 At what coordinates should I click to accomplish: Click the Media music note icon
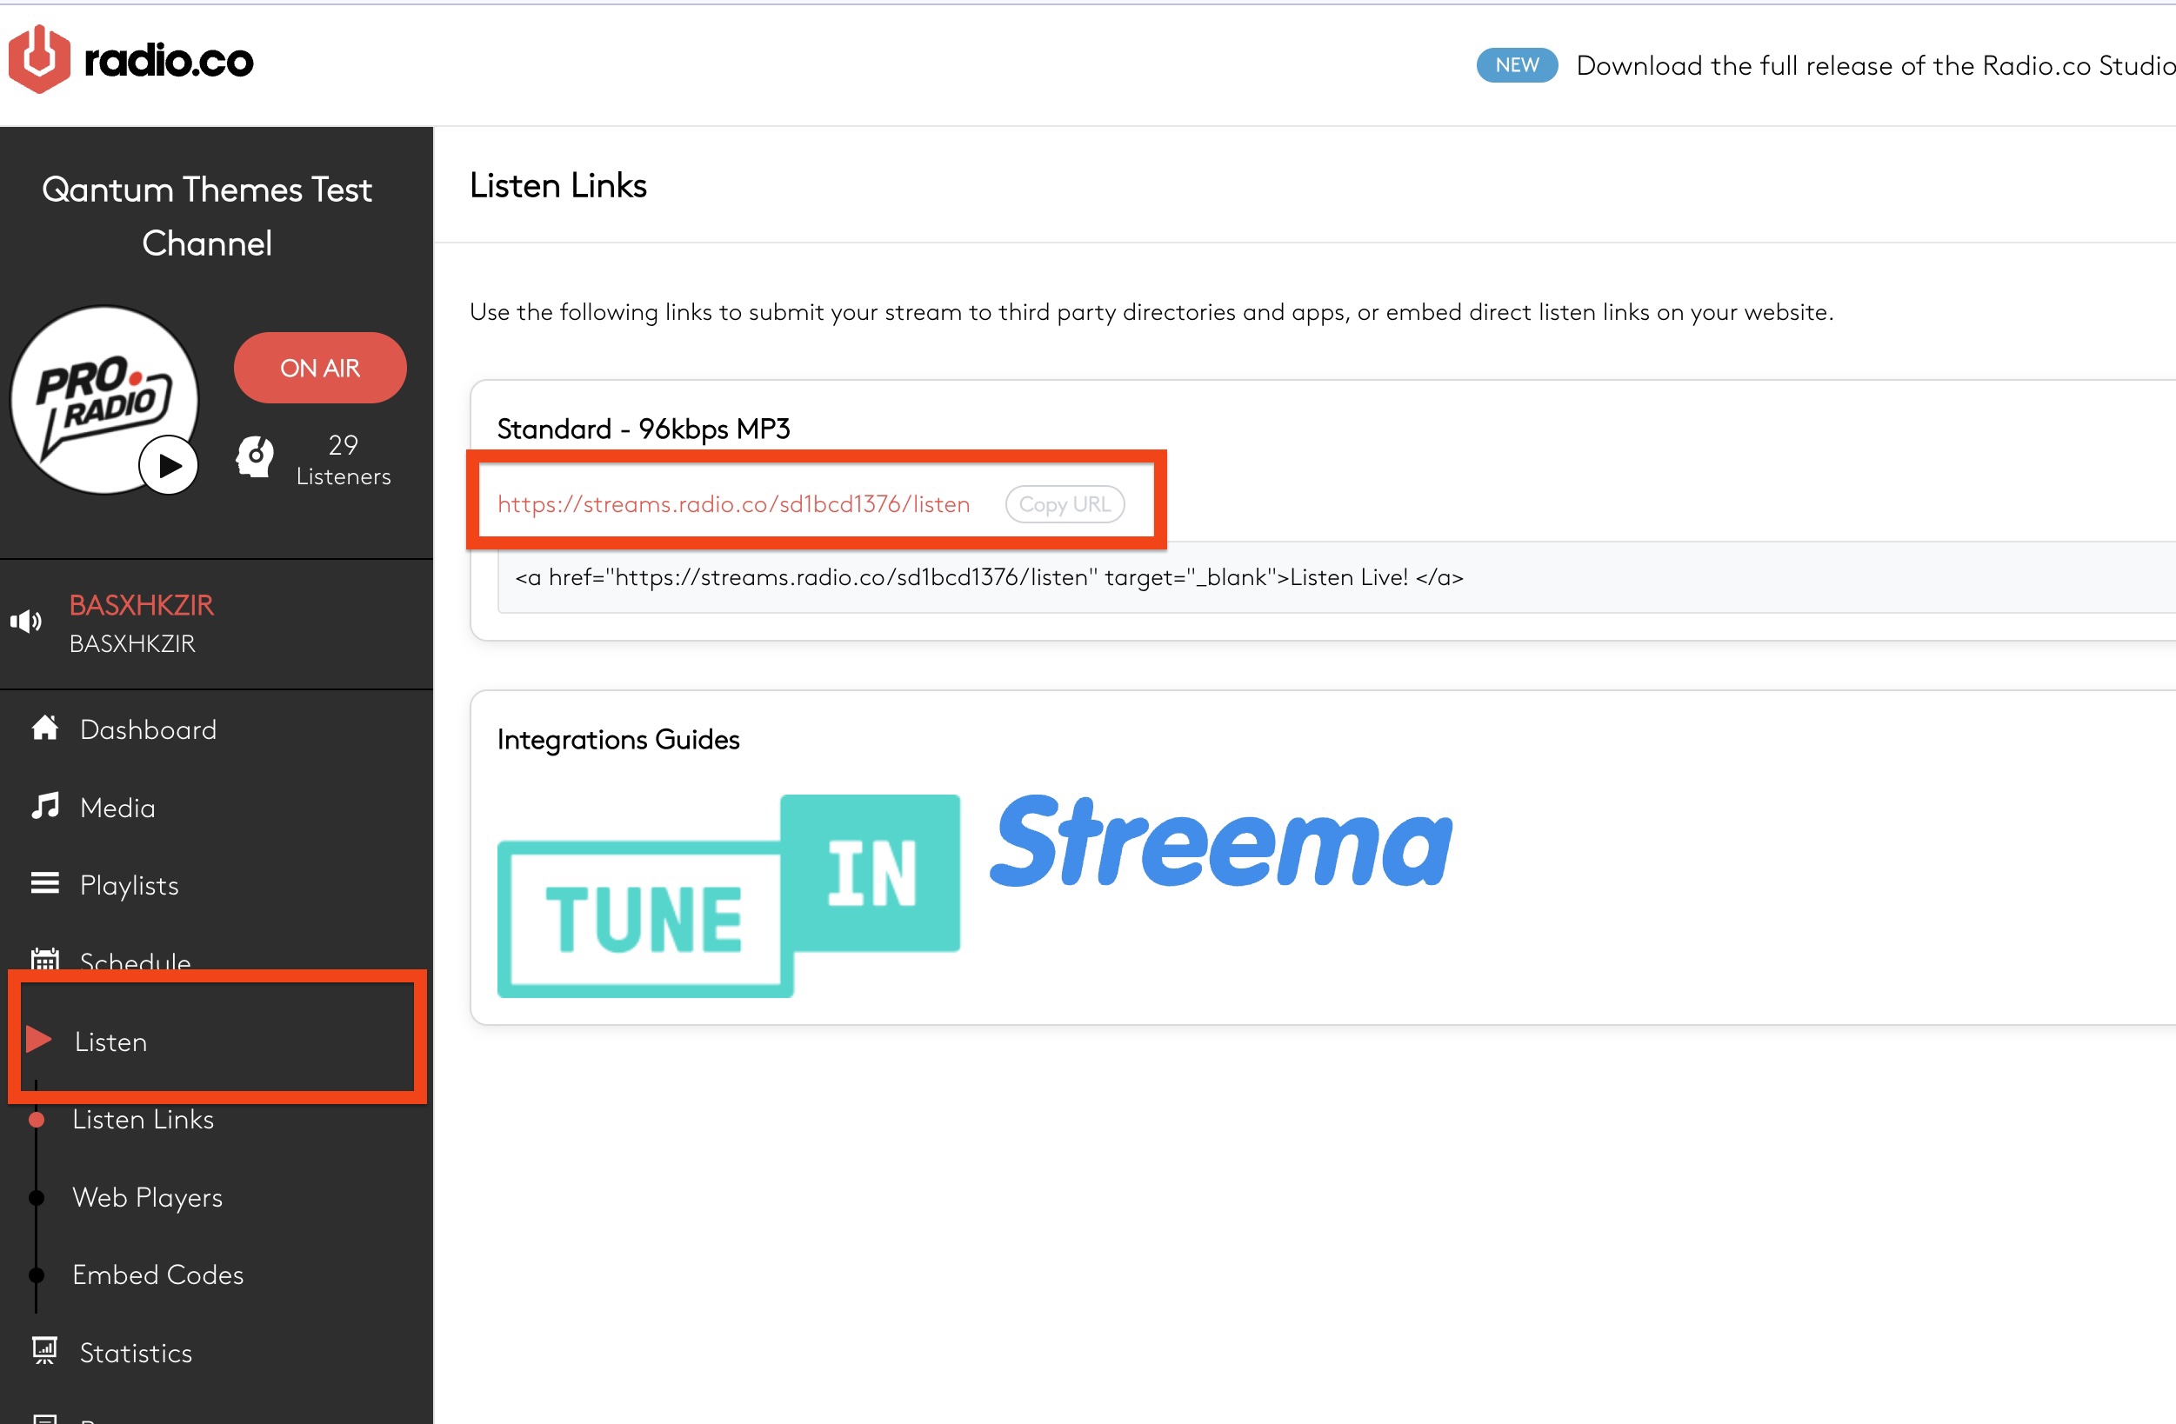45,806
